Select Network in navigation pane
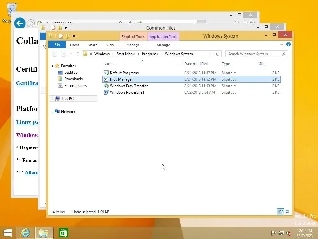This screenshot has width=318, height=239. pyautogui.click(x=68, y=112)
